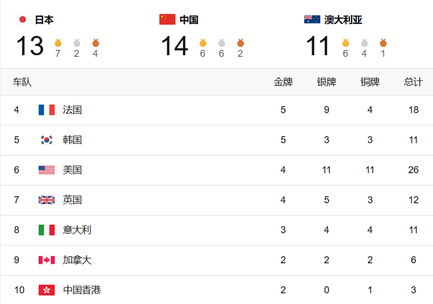Select the 银牌 column header
This screenshot has width=433, height=304.
click(x=326, y=82)
